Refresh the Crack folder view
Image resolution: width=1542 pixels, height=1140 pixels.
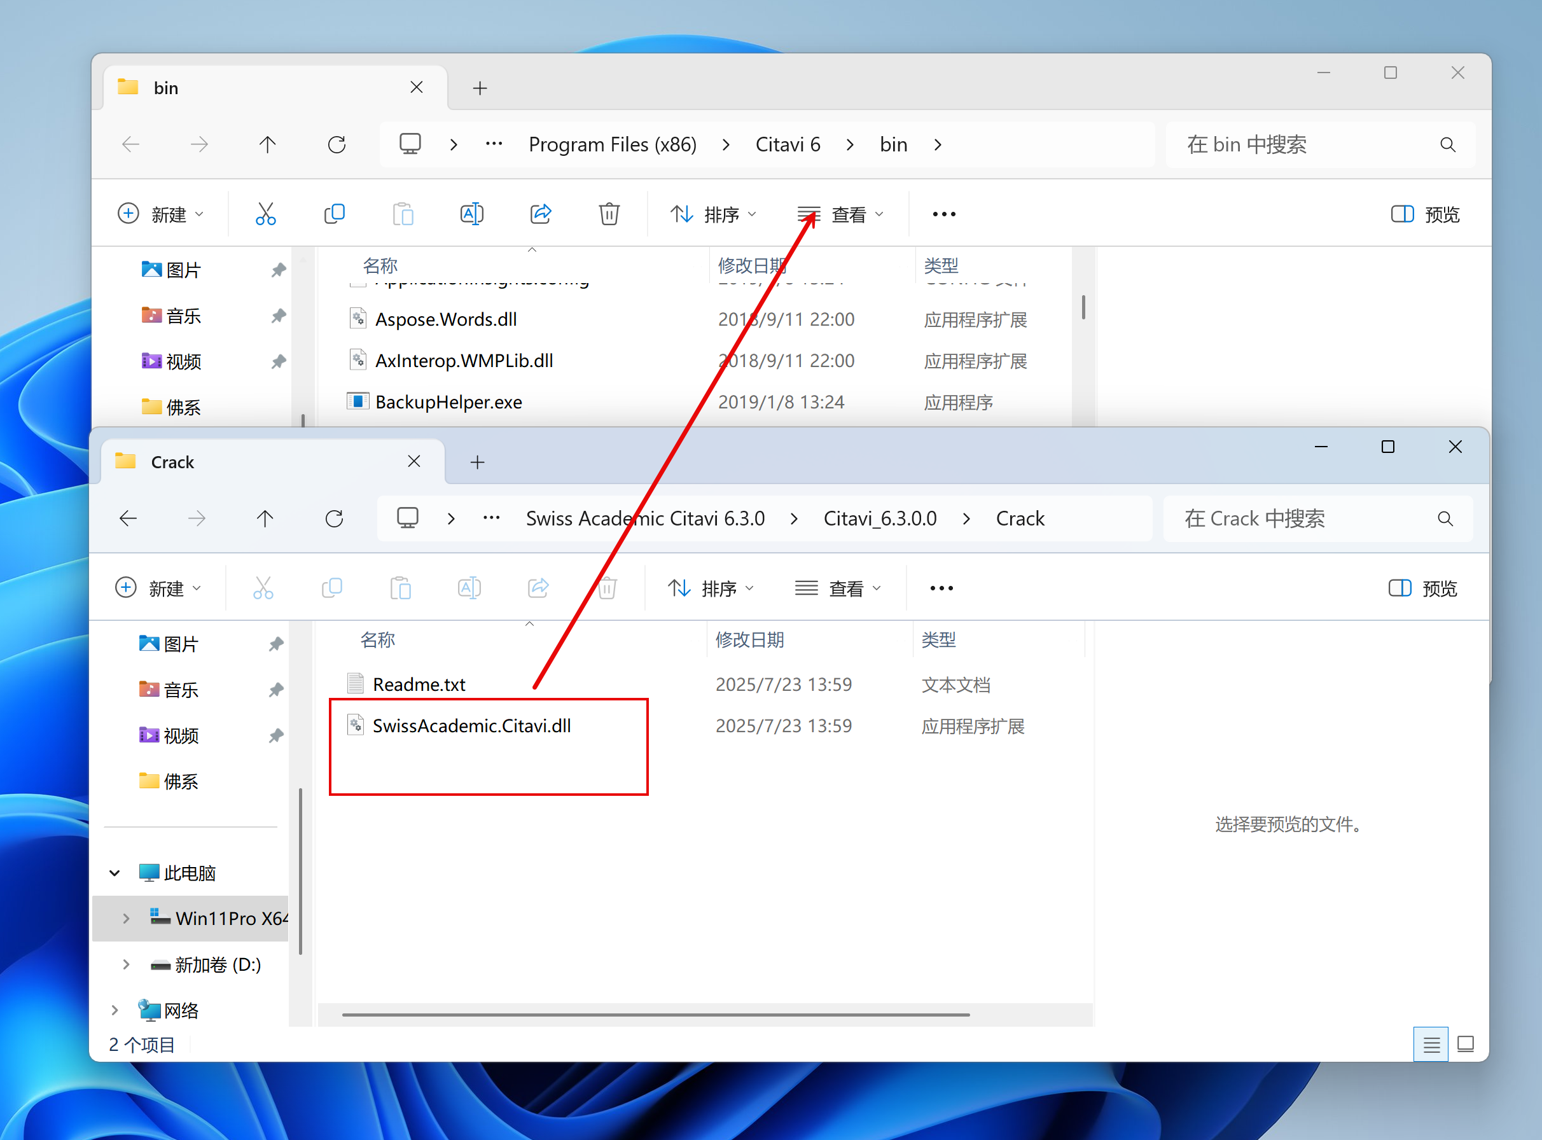pyautogui.click(x=335, y=518)
